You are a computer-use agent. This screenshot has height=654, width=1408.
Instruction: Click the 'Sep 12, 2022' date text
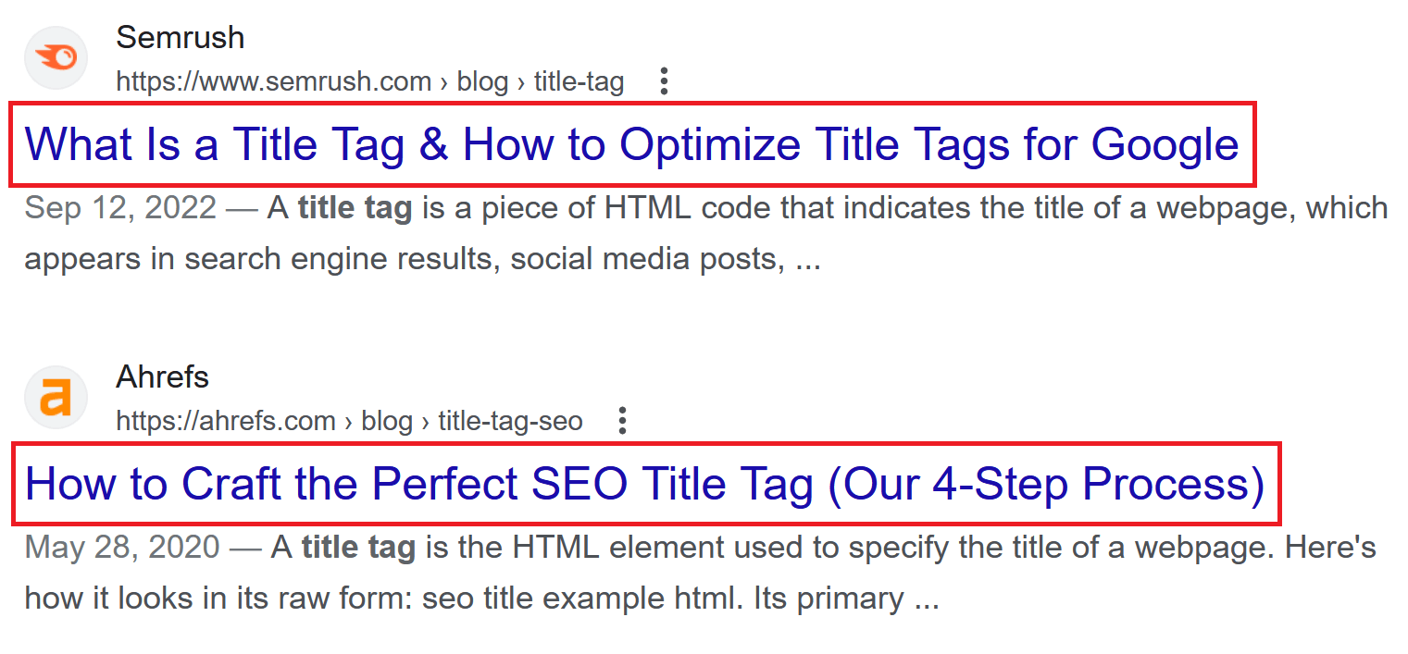click(119, 208)
